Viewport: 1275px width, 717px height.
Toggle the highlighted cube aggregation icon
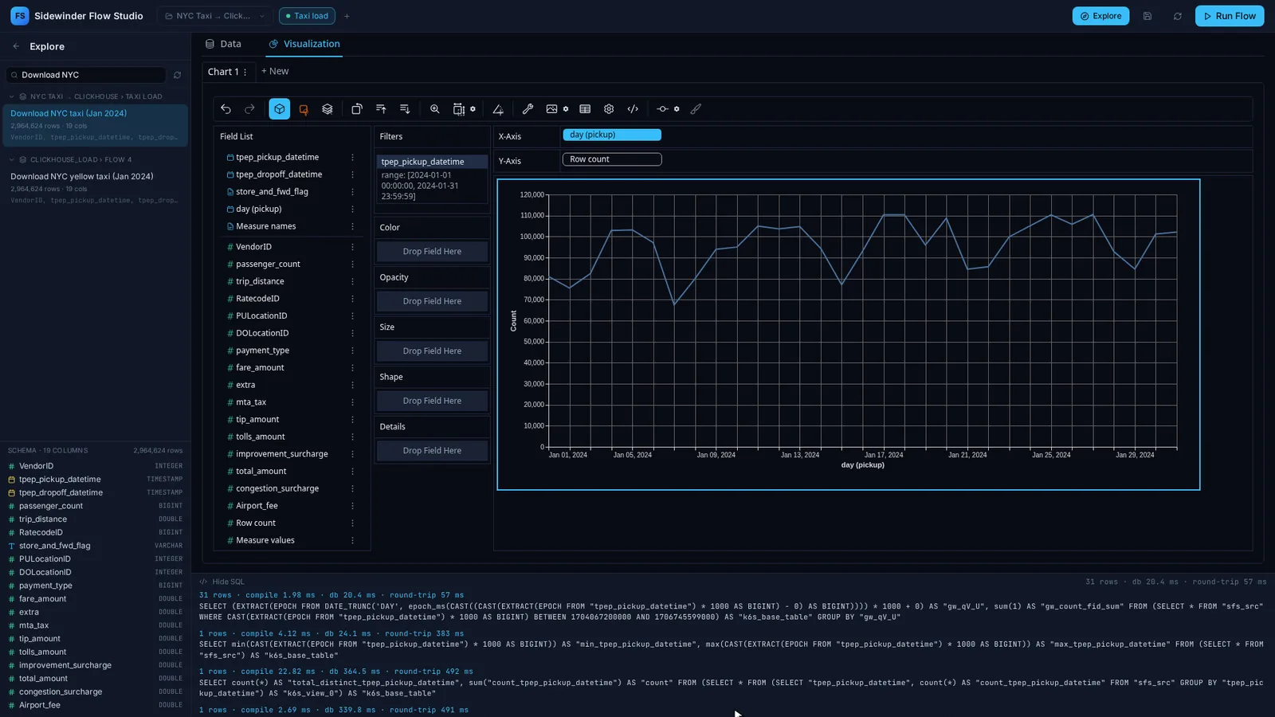click(x=280, y=109)
